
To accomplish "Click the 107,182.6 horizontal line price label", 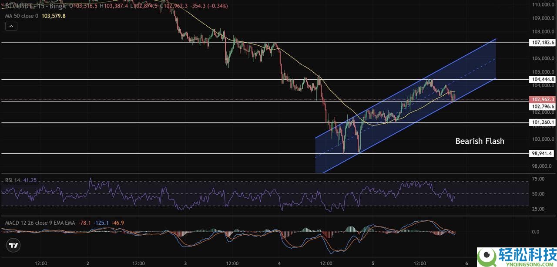I will (543, 43).
